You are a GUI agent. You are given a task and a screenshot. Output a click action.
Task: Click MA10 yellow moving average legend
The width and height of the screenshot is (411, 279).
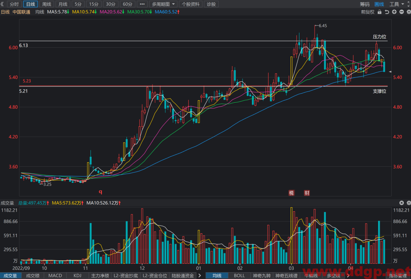click(x=84, y=12)
